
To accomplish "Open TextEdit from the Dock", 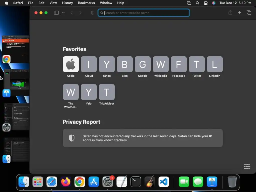I will 122,182.
